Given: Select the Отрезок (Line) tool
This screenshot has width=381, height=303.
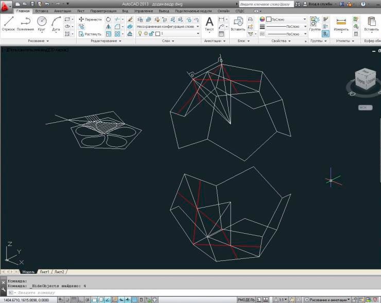Looking at the screenshot, I should tap(9, 23).
